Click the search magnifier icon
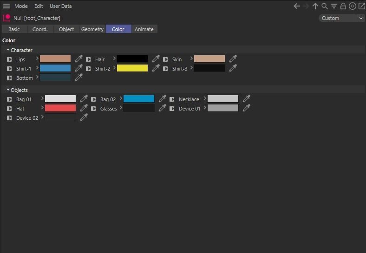Screen dimensions: 366x253 click(325, 6)
